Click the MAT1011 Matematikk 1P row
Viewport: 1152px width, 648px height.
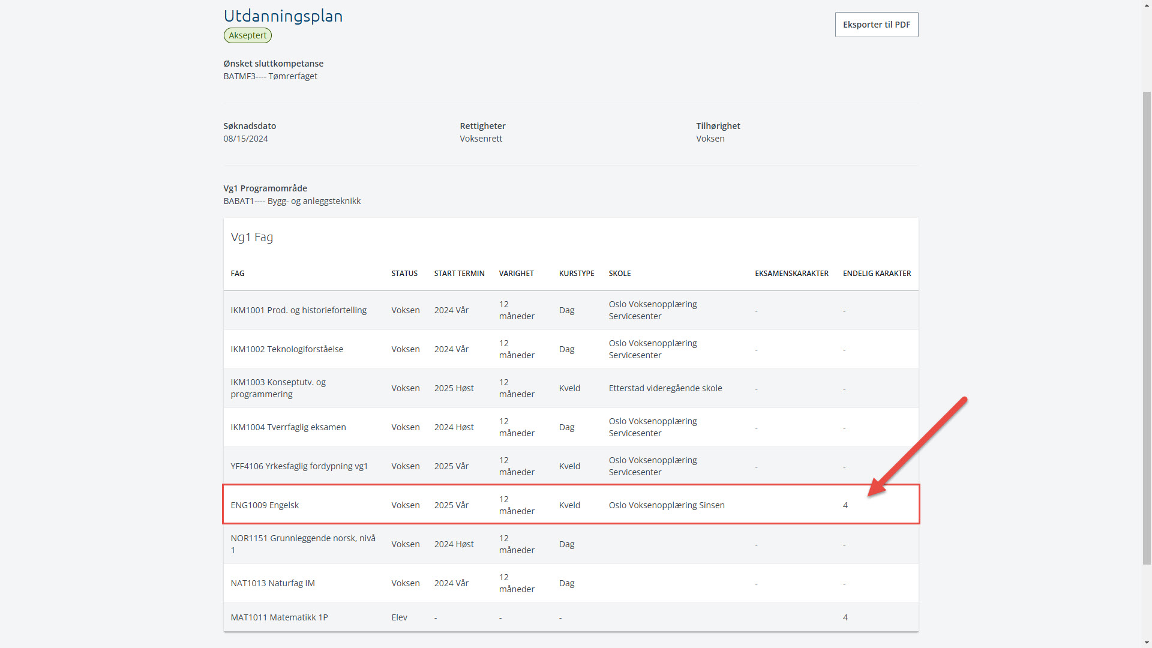279,617
